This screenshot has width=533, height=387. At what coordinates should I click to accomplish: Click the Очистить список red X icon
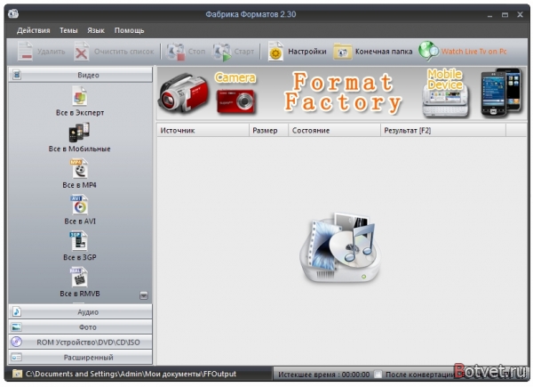[82, 52]
